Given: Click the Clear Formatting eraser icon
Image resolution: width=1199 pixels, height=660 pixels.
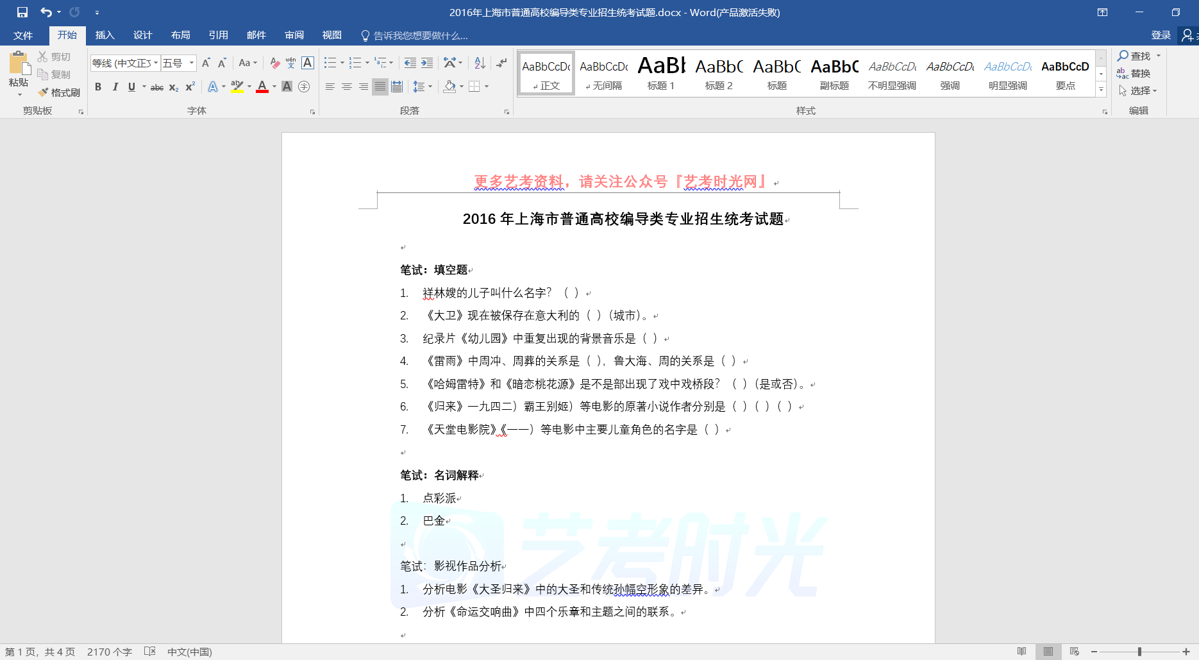Looking at the screenshot, I should 274,63.
